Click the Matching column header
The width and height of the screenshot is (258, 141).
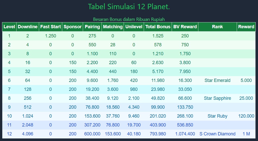(x=113, y=27)
